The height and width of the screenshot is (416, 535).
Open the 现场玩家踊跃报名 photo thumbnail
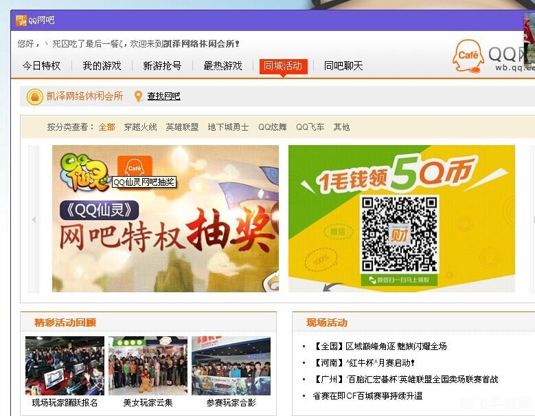65,366
